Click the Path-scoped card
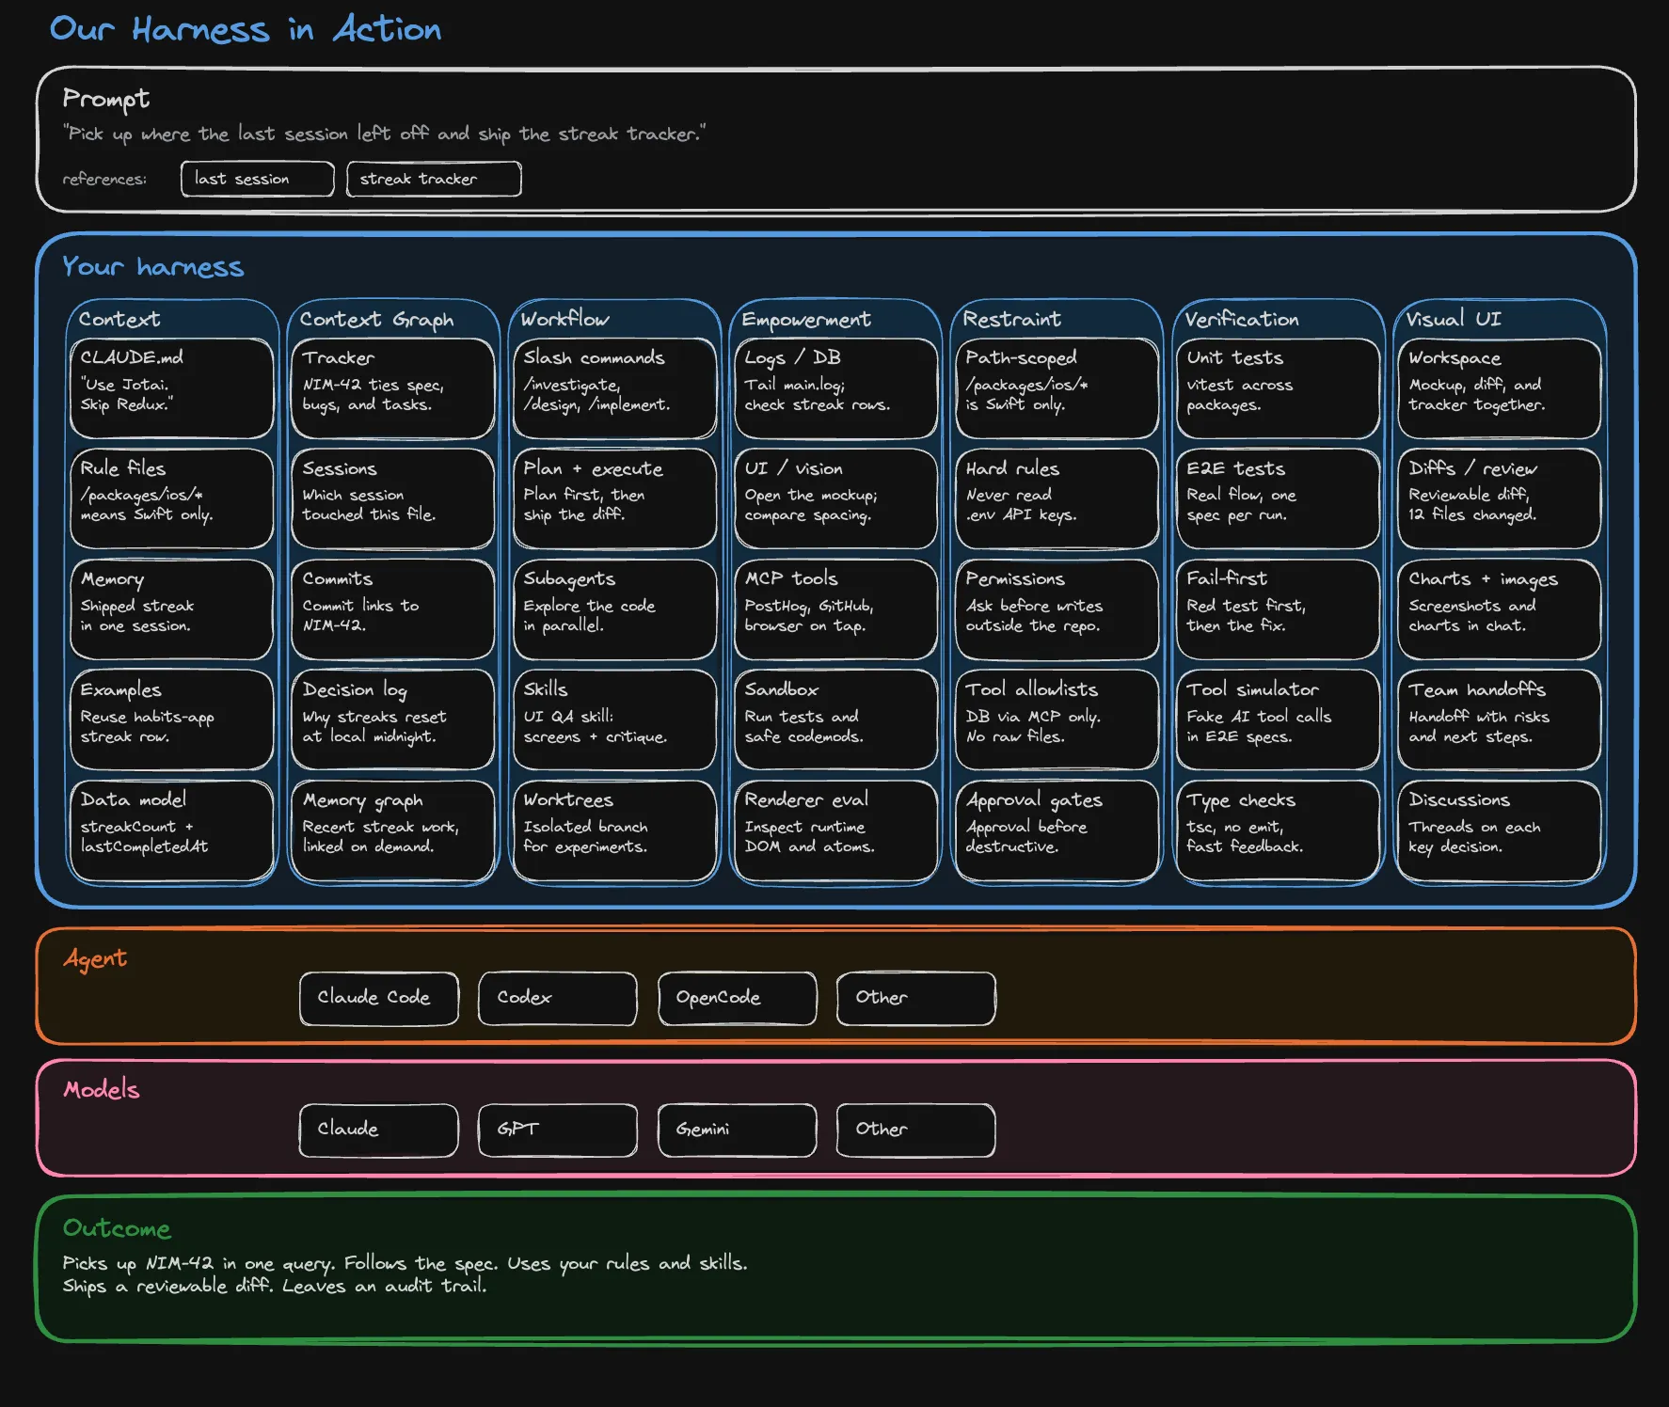Screen dimensions: 1669x1407 point(1057,388)
